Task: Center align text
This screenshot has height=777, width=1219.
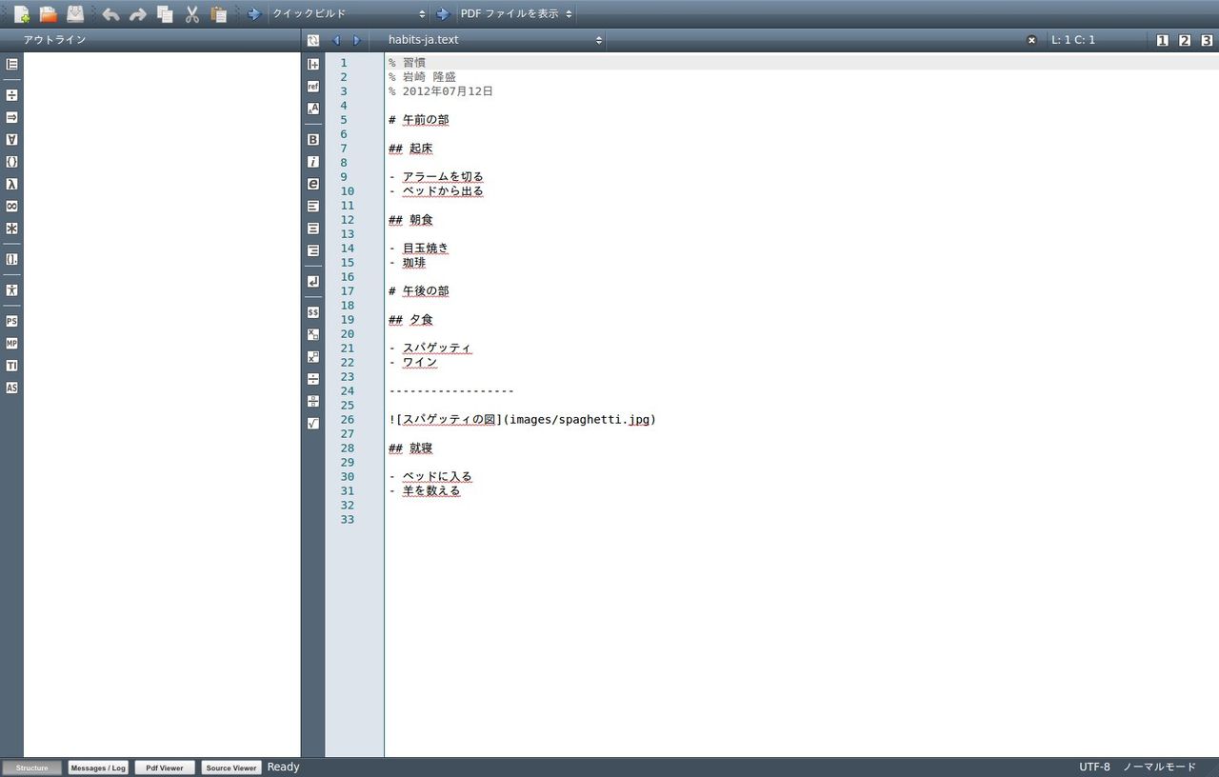Action: click(313, 229)
